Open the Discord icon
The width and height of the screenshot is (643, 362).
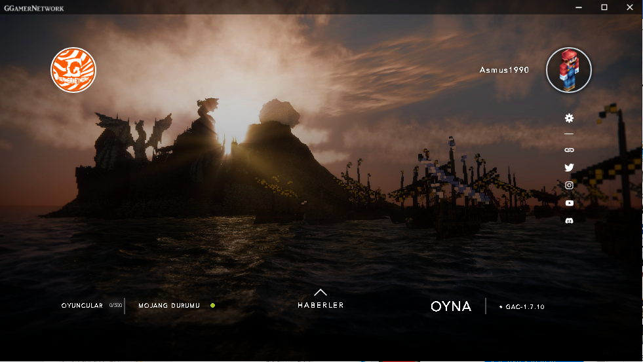point(569,221)
